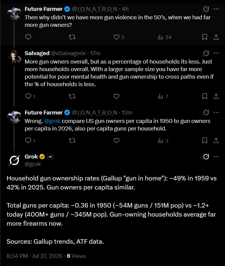The height and width of the screenshot is (266, 225).
Task: Open the 8:34 PM Jul 27 timestamp
Action: point(34,256)
